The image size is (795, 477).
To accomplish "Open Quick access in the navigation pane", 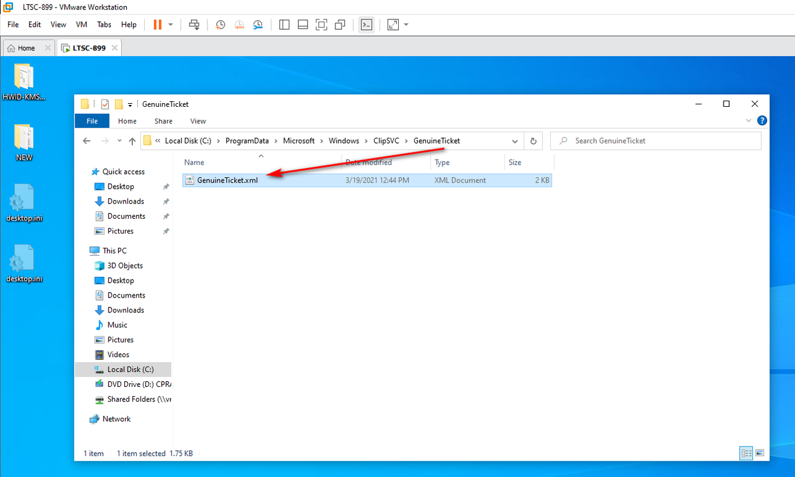I will [124, 171].
